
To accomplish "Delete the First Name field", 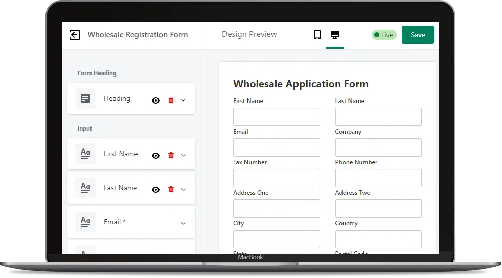I will click(171, 155).
